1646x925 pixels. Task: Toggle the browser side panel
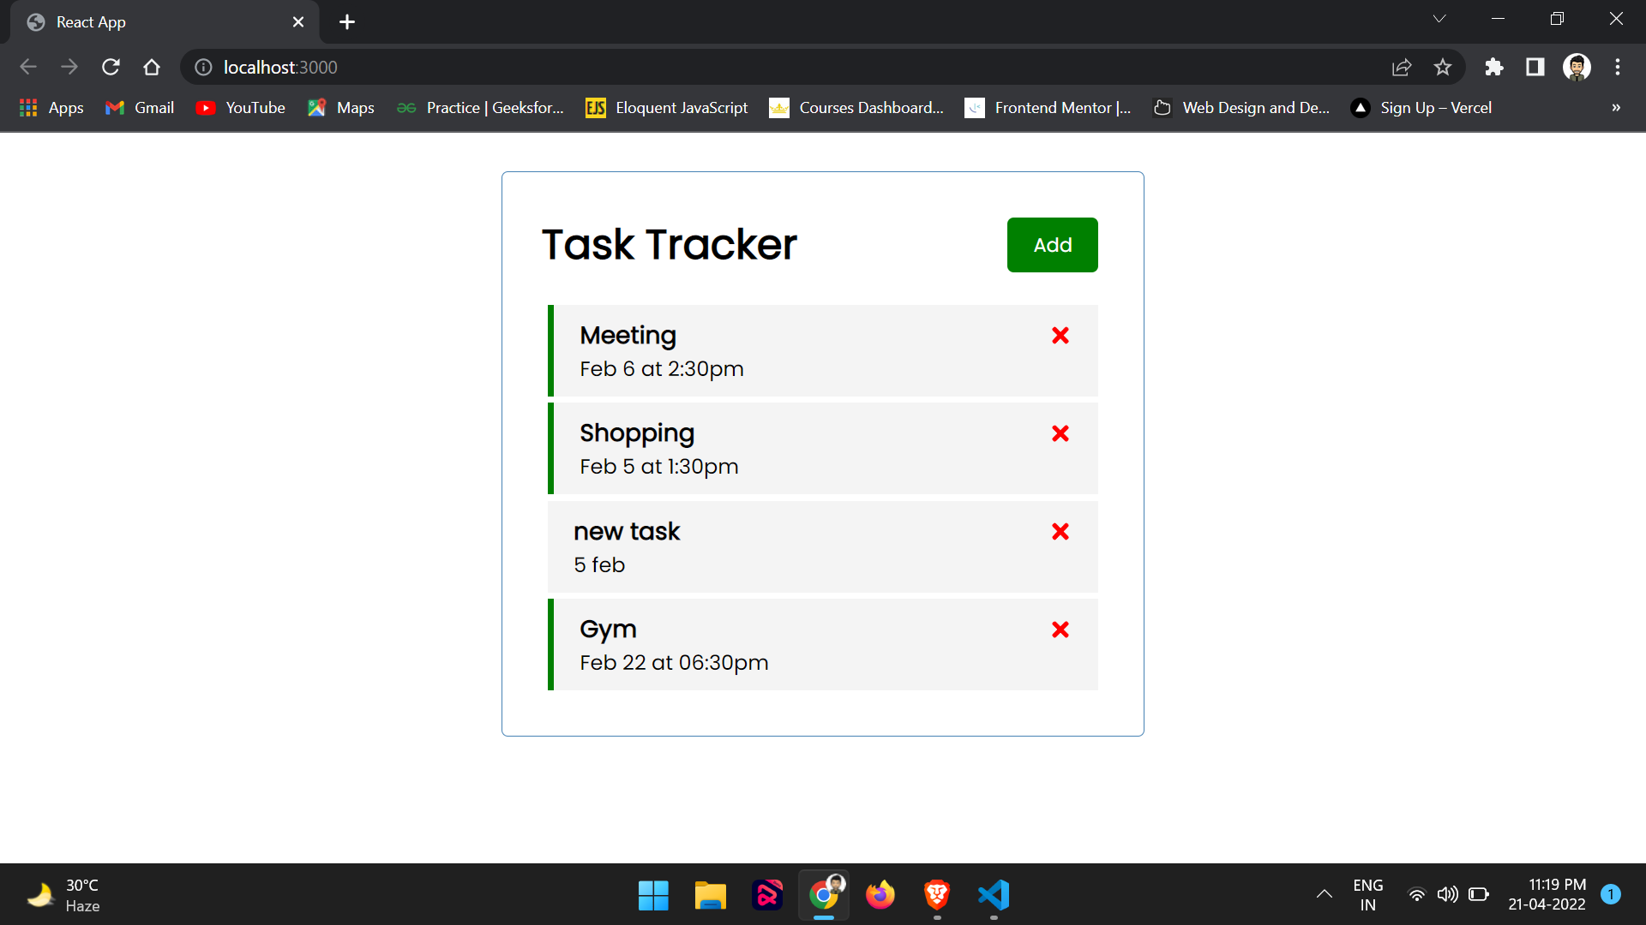point(1535,67)
